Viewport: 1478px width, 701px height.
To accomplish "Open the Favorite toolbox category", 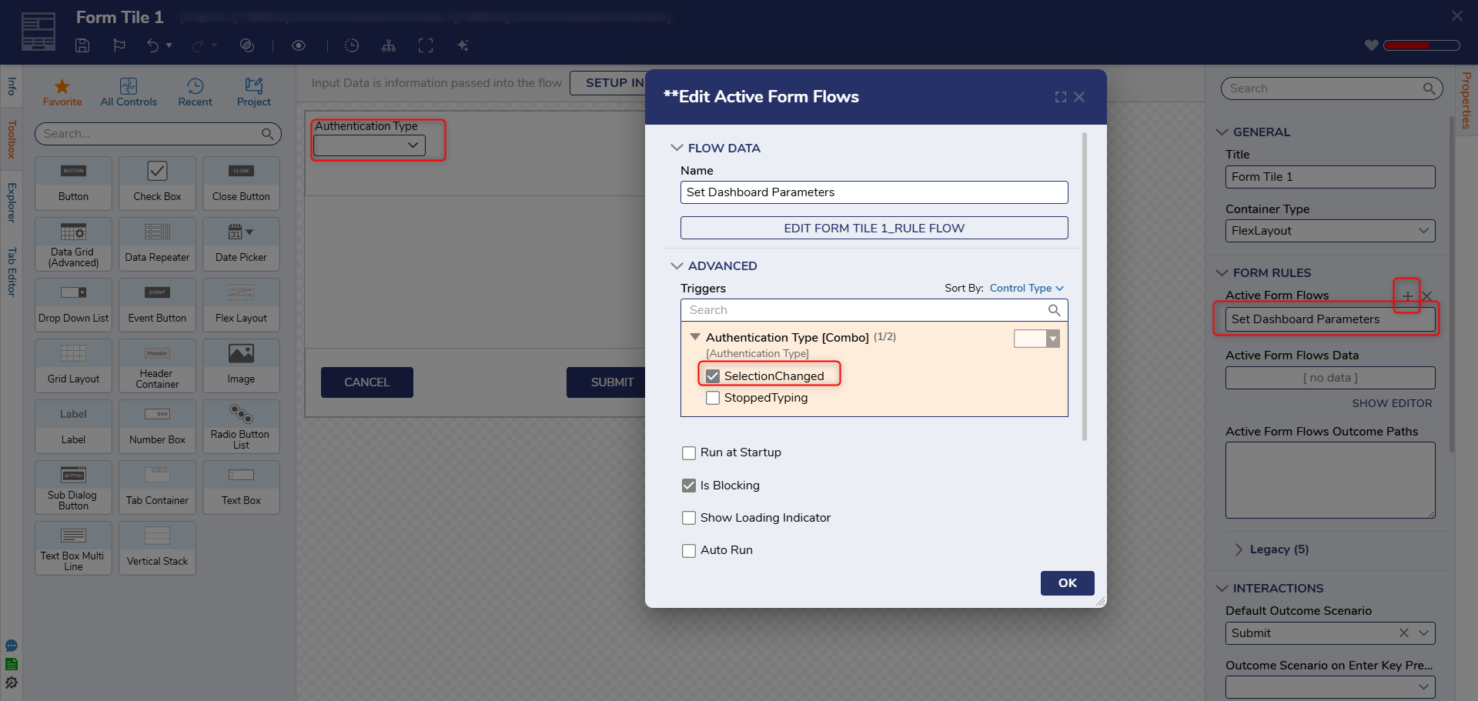I will (x=62, y=92).
